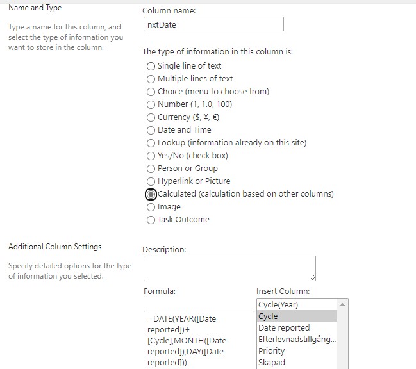The width and height of the screenshot is (416, 369).
Task: Select Choice (menu to choose from) type
Action: pyautogui.click(x=151, y=92)
